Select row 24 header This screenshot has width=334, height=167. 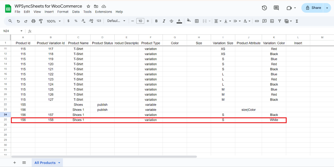point(5,115)
